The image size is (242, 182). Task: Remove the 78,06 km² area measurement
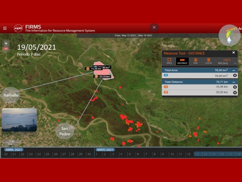click(235, 76)
